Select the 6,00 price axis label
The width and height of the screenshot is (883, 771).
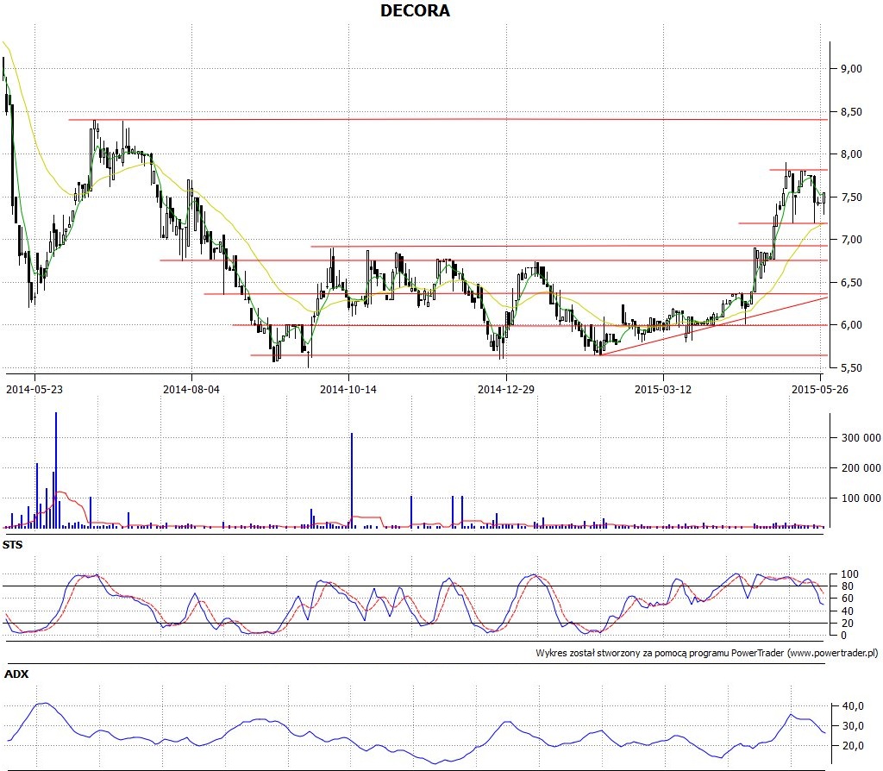point(851,324)
